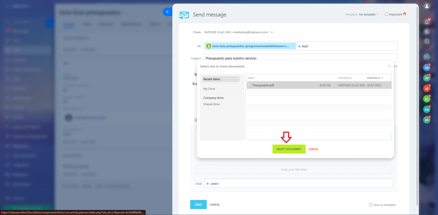Open the chat with contact EP
Image resolution: width=438 pixels, height=215 pixels.
click(x=426, y=120)
